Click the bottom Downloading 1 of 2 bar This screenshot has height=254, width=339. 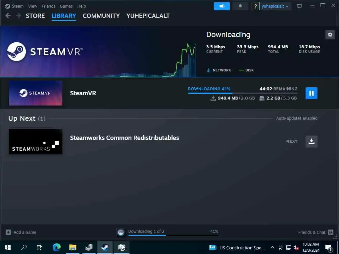[173, 233]
